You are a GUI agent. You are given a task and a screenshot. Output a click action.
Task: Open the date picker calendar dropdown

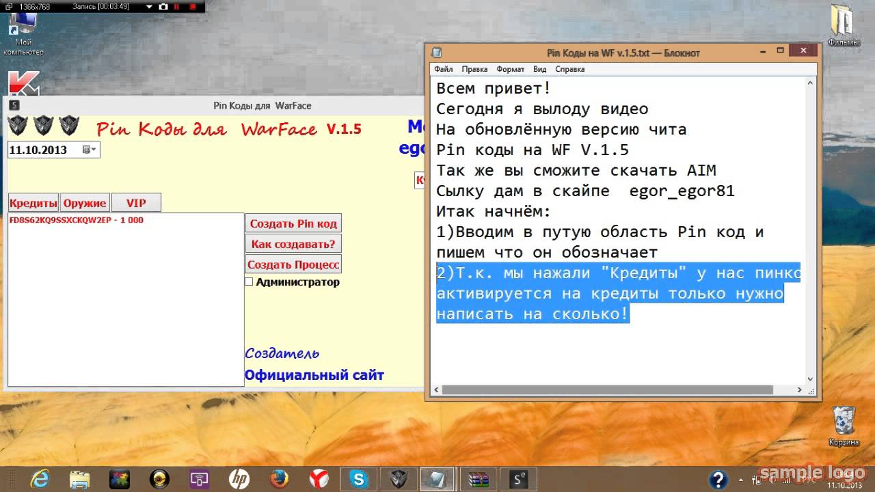(90, 150)
